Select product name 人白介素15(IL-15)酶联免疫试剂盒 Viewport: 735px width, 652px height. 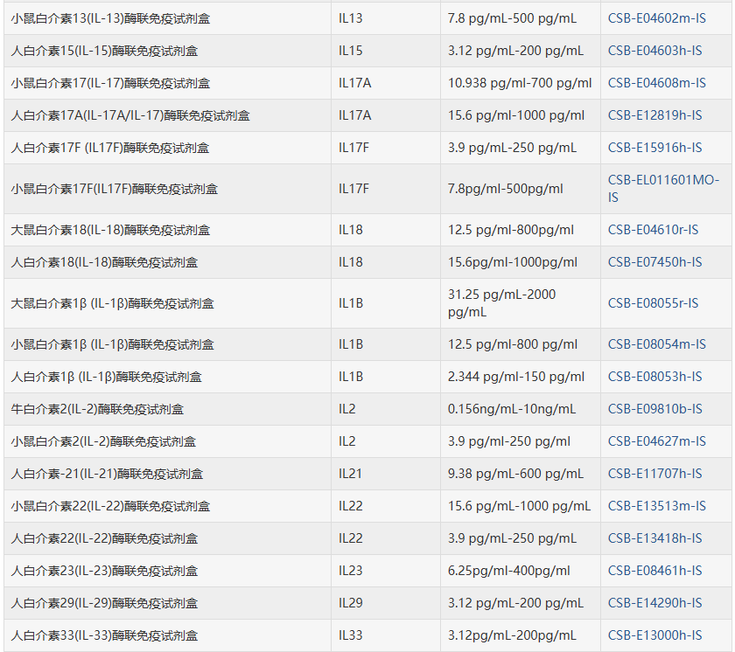tap(104, 51)
